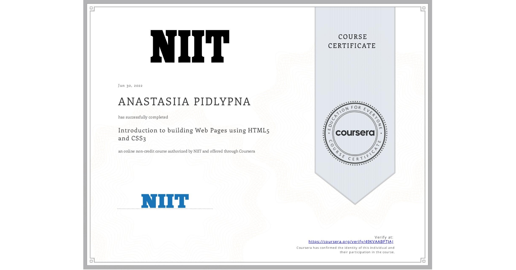Open the certificate verification link
The image size is (516, 270).
point(351,241)
